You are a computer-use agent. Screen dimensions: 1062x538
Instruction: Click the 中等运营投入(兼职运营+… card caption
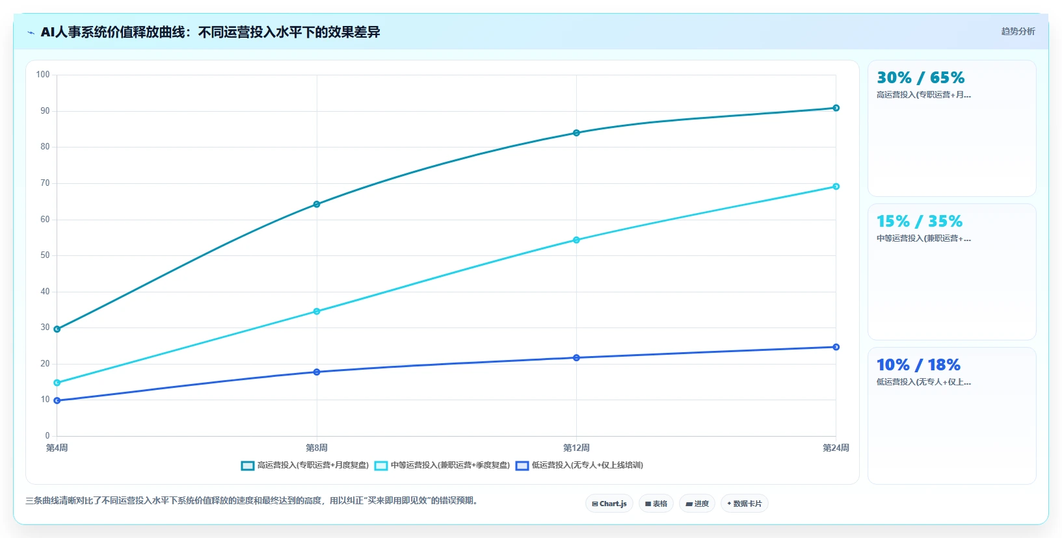(x=923, y=238)
